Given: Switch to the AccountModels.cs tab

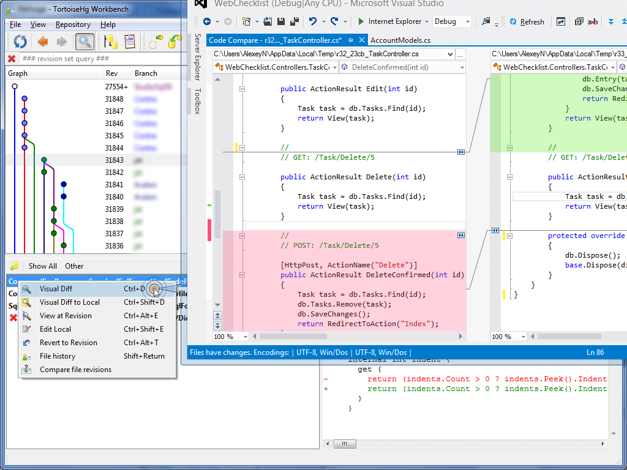Looking at the screenshot, I should pyautogui.click(x=400, y=40).
